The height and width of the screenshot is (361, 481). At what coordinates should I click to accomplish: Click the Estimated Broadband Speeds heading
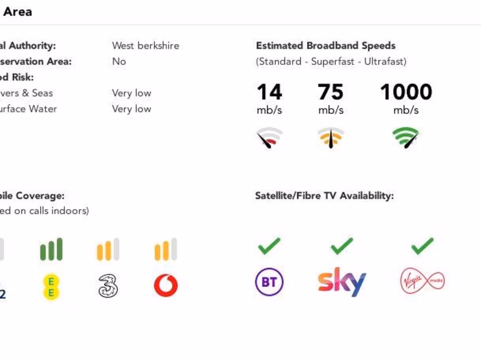pyautogui.click(x=326, y=46)
